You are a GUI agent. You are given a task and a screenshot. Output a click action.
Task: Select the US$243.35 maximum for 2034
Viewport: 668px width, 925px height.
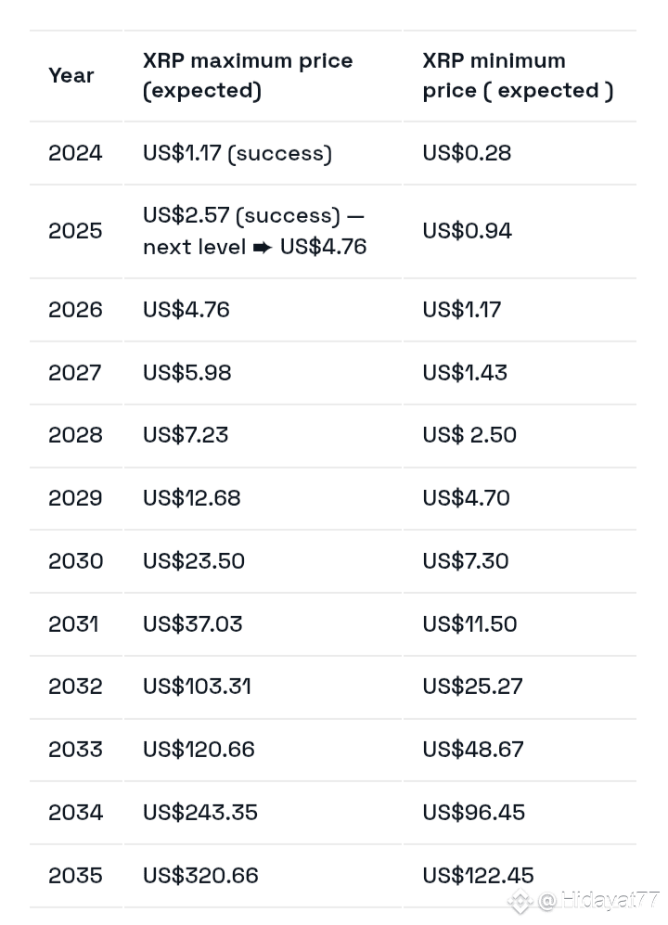(200, 813)
